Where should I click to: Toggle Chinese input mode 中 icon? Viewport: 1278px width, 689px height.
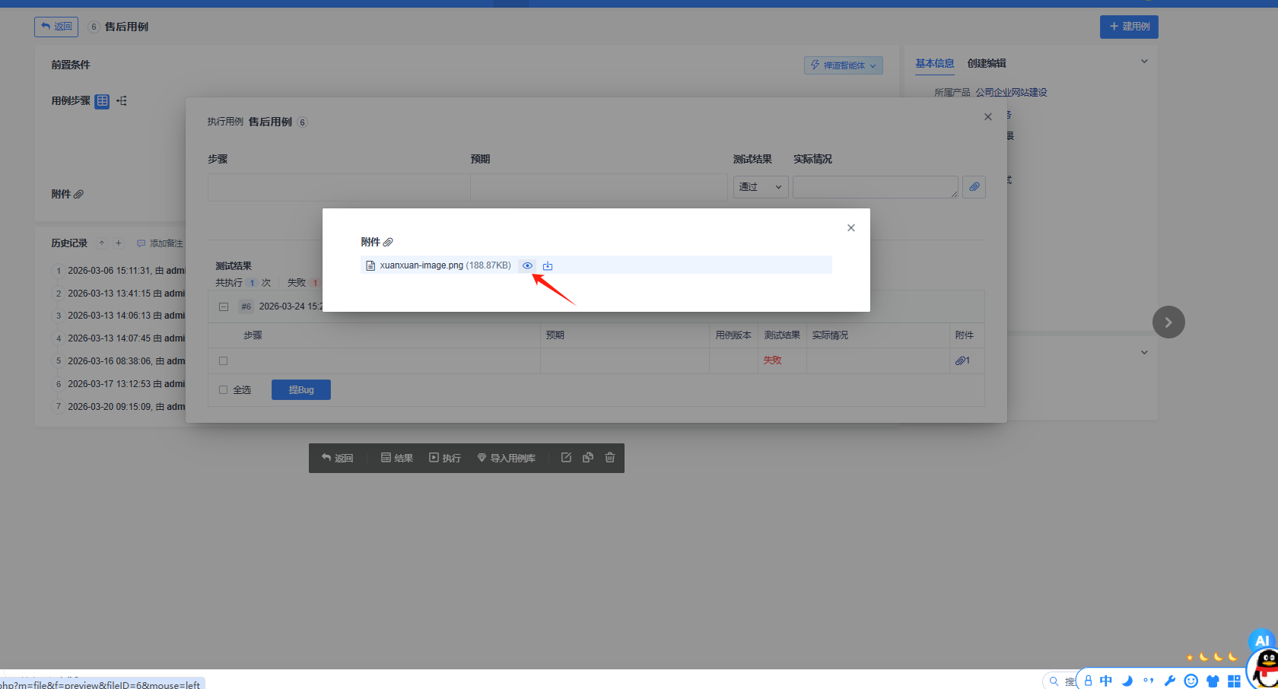[x=1106, y=681]
